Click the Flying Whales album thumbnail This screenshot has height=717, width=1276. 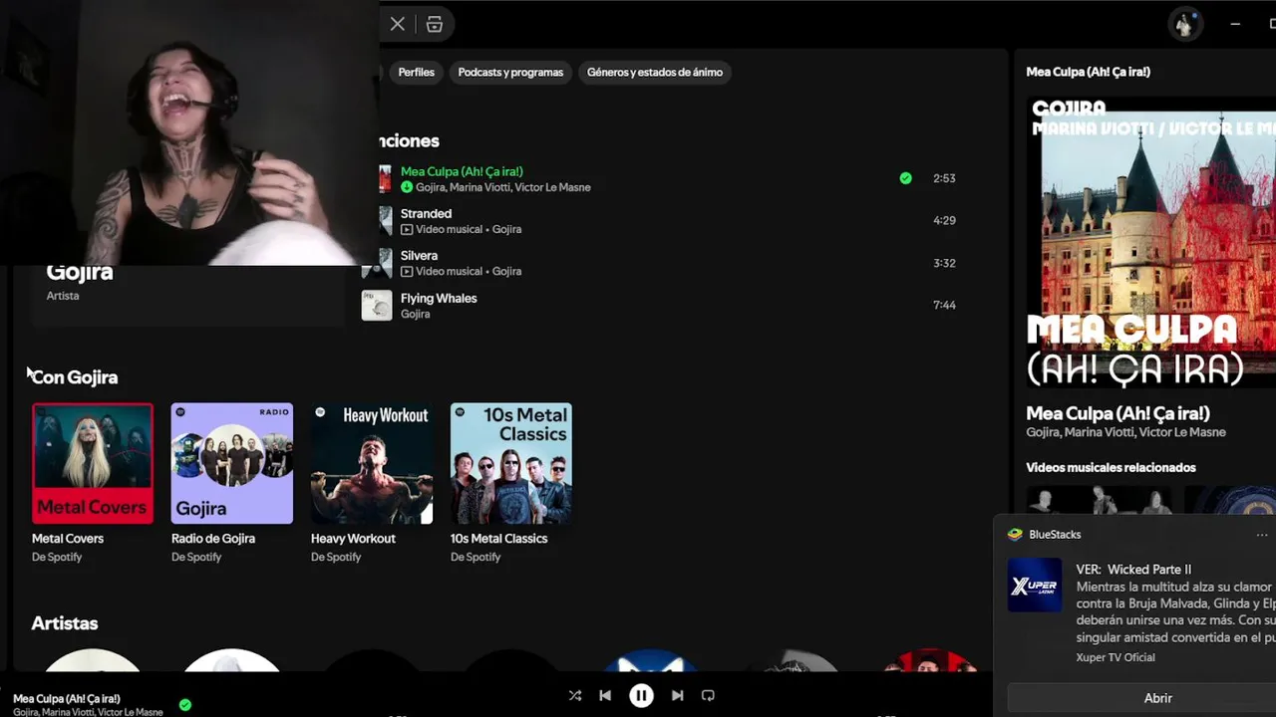click(377, 305)
